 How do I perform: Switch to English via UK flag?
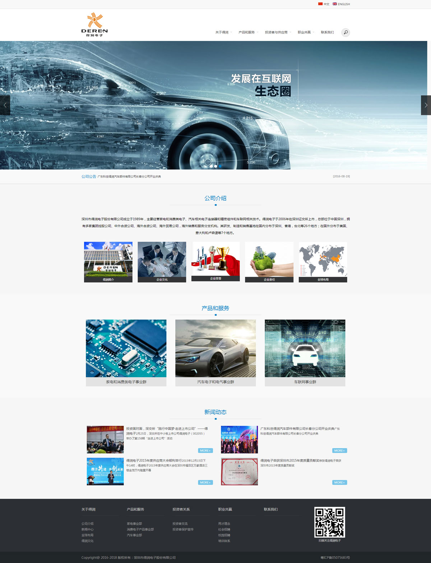pos(335,4)
